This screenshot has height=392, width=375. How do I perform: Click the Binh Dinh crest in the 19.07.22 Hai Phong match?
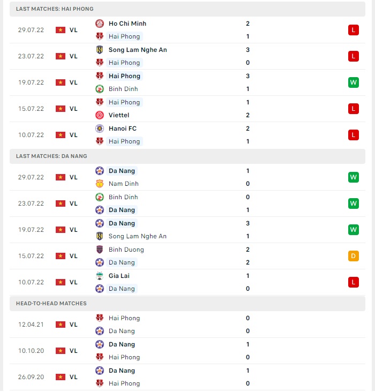100,89
